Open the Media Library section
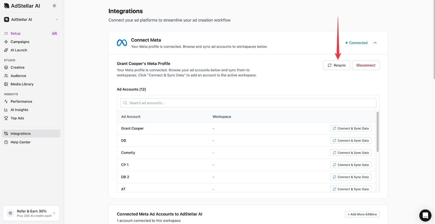Image resolution: width=435 pixels, height=224 pixels. [22, 84]
